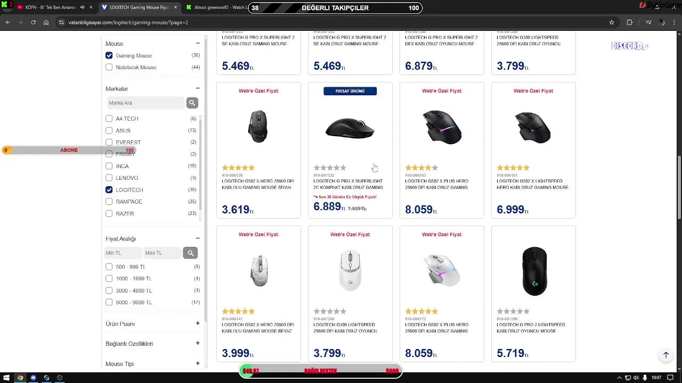This screenshot has width=682, height=383.
Task: Open the browser profile avatar
Action: pos(662,22)
